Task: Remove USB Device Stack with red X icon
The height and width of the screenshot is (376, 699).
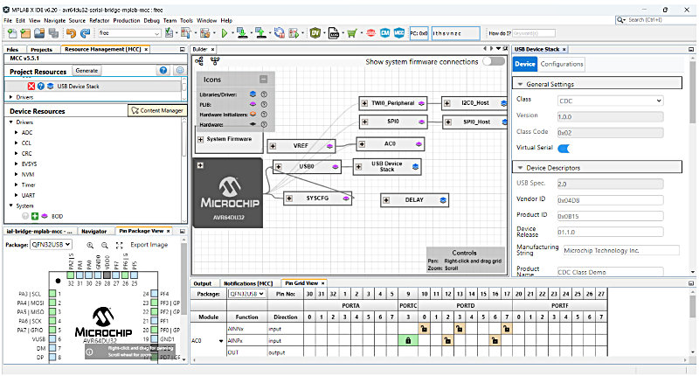Action: click(x=31, y=86)
